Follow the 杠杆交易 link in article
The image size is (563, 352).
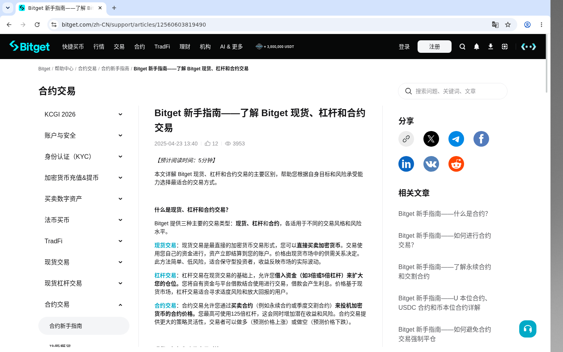pos(165,275)
